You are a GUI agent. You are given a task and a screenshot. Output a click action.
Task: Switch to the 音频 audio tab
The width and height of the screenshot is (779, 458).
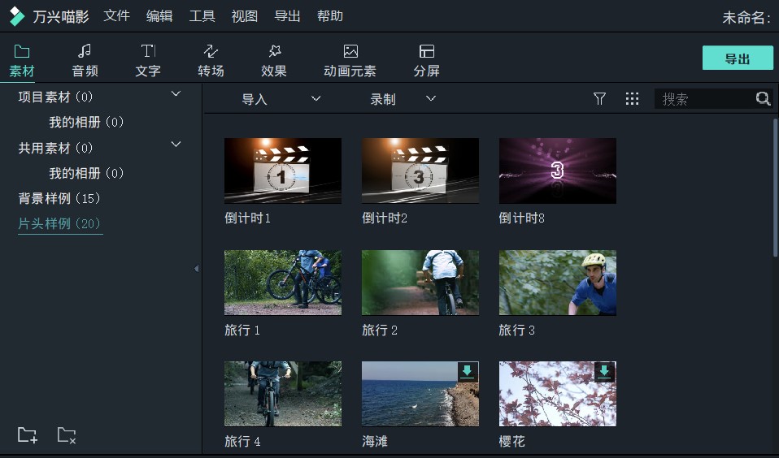[x=85, y=61]
